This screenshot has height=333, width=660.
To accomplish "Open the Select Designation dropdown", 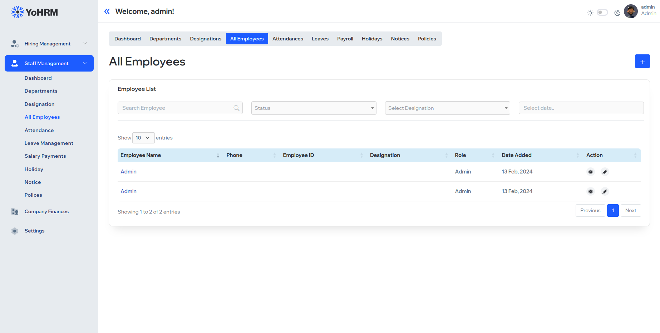I will [x=447, y=108].
